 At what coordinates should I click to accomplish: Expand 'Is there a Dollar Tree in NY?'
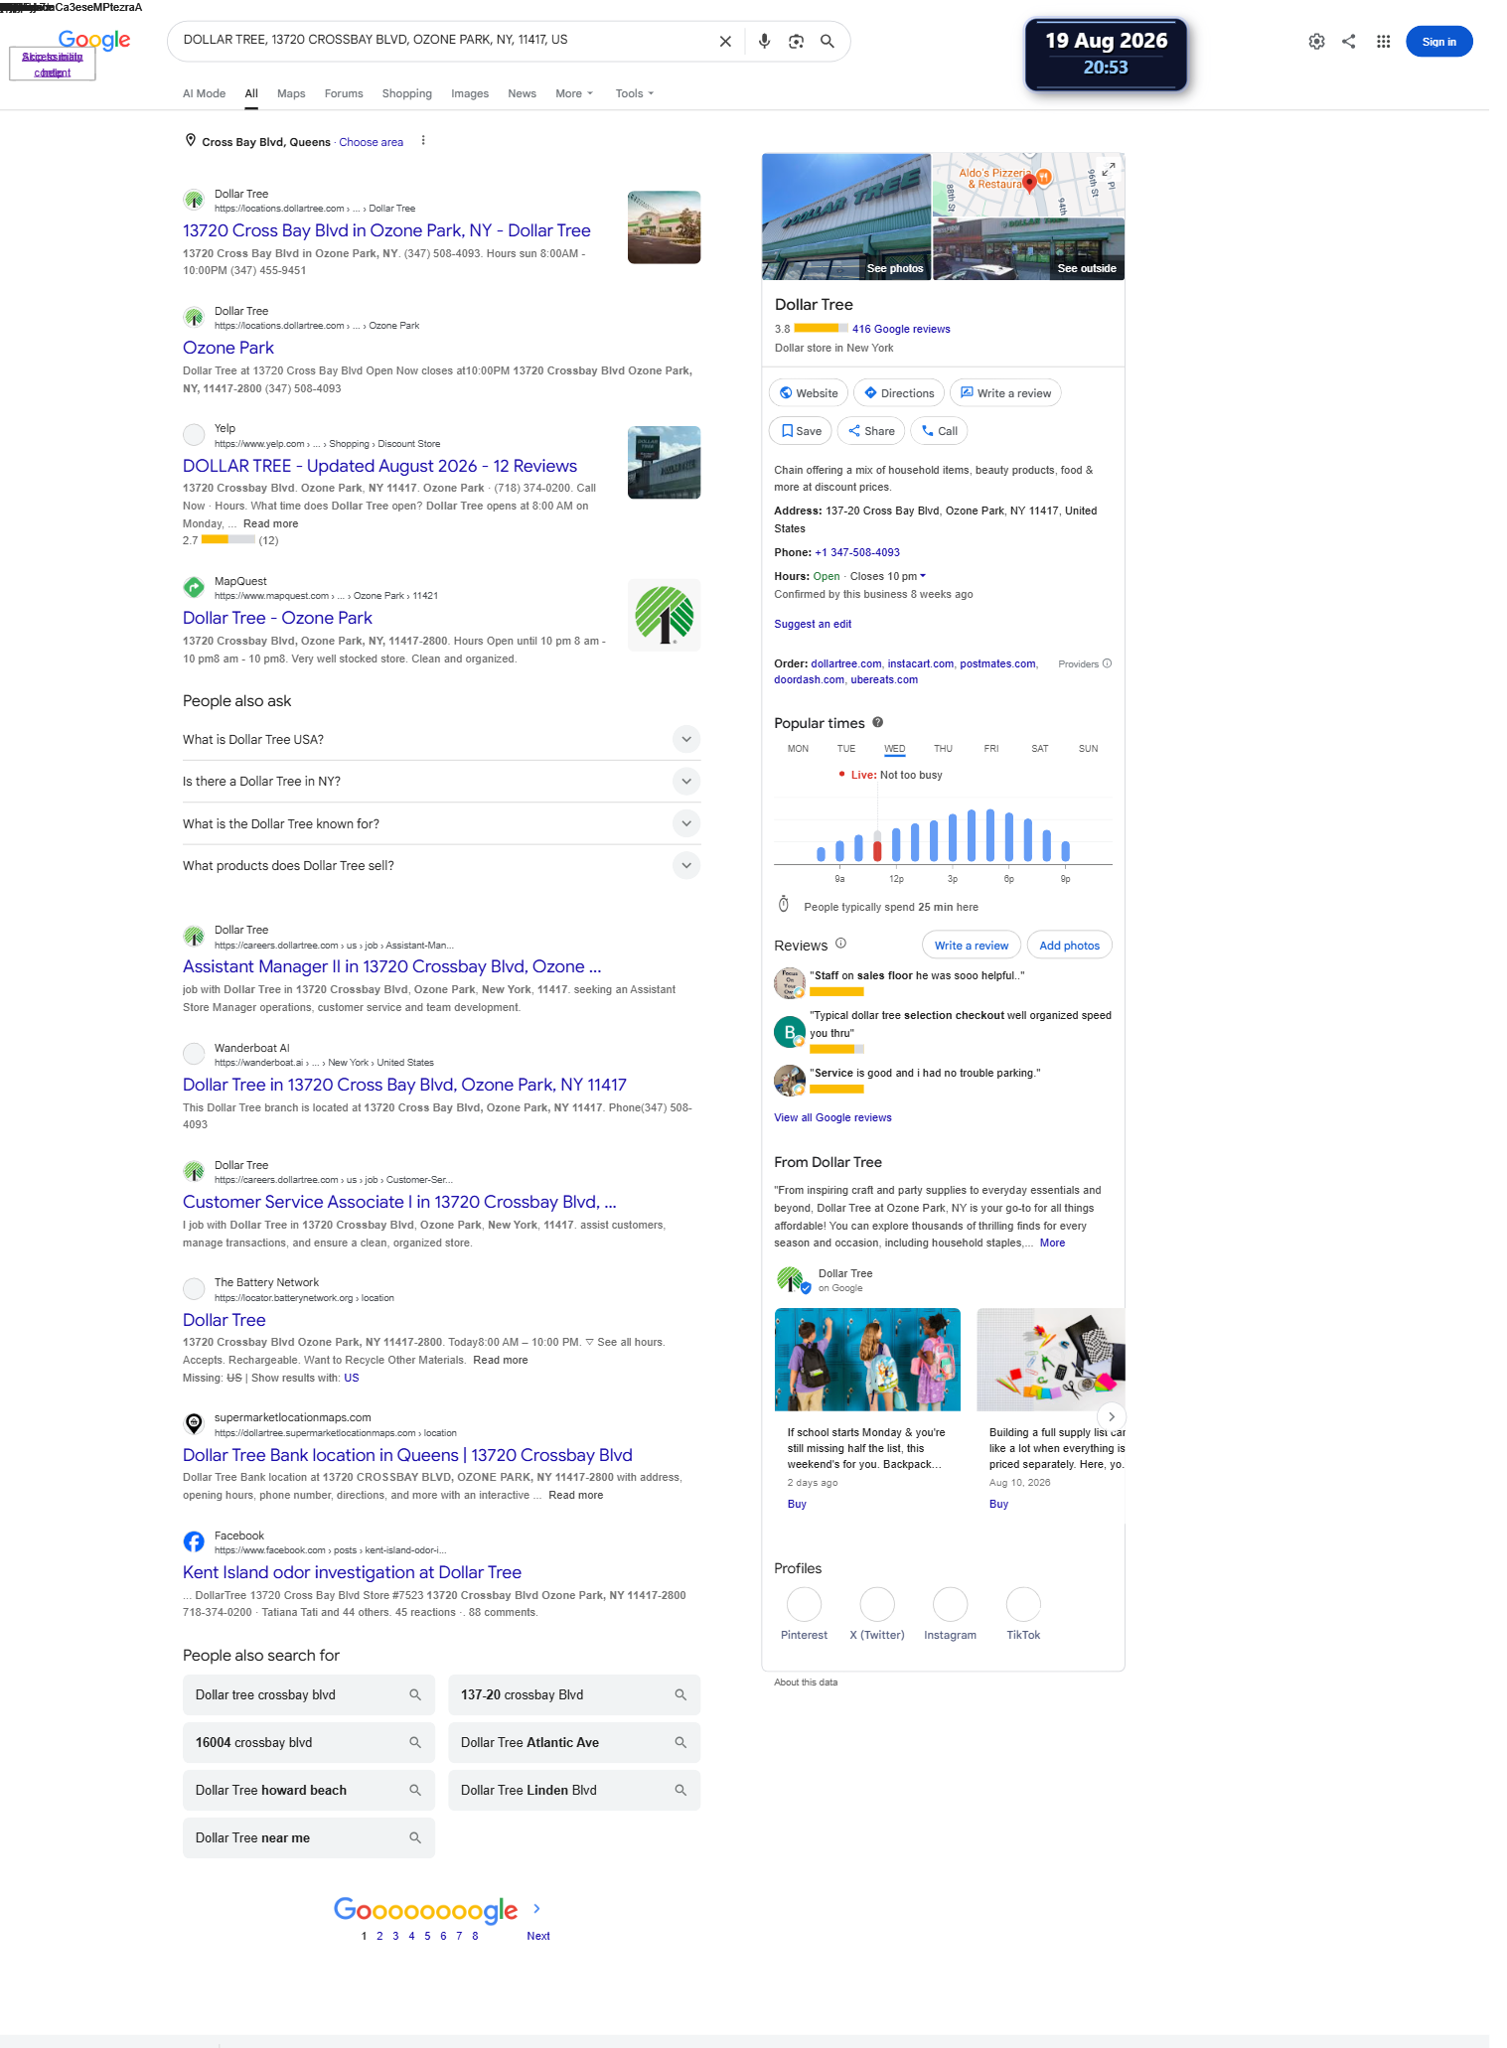click(441, 781)
